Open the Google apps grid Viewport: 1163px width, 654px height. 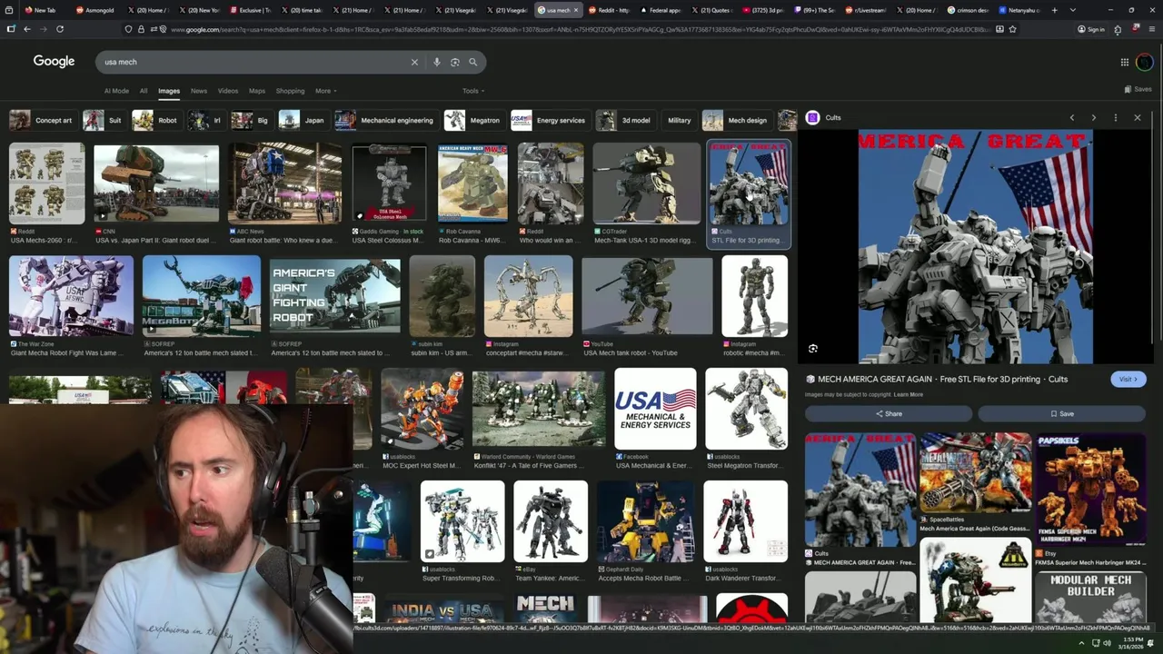point(1124,62)
